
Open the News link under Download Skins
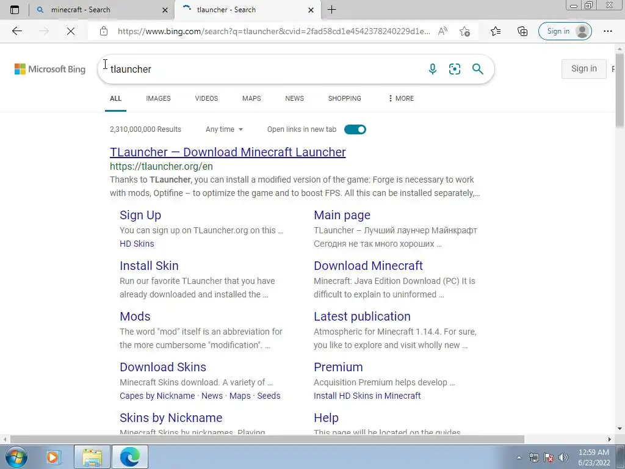pyautogui.click(x=212, y=396)
